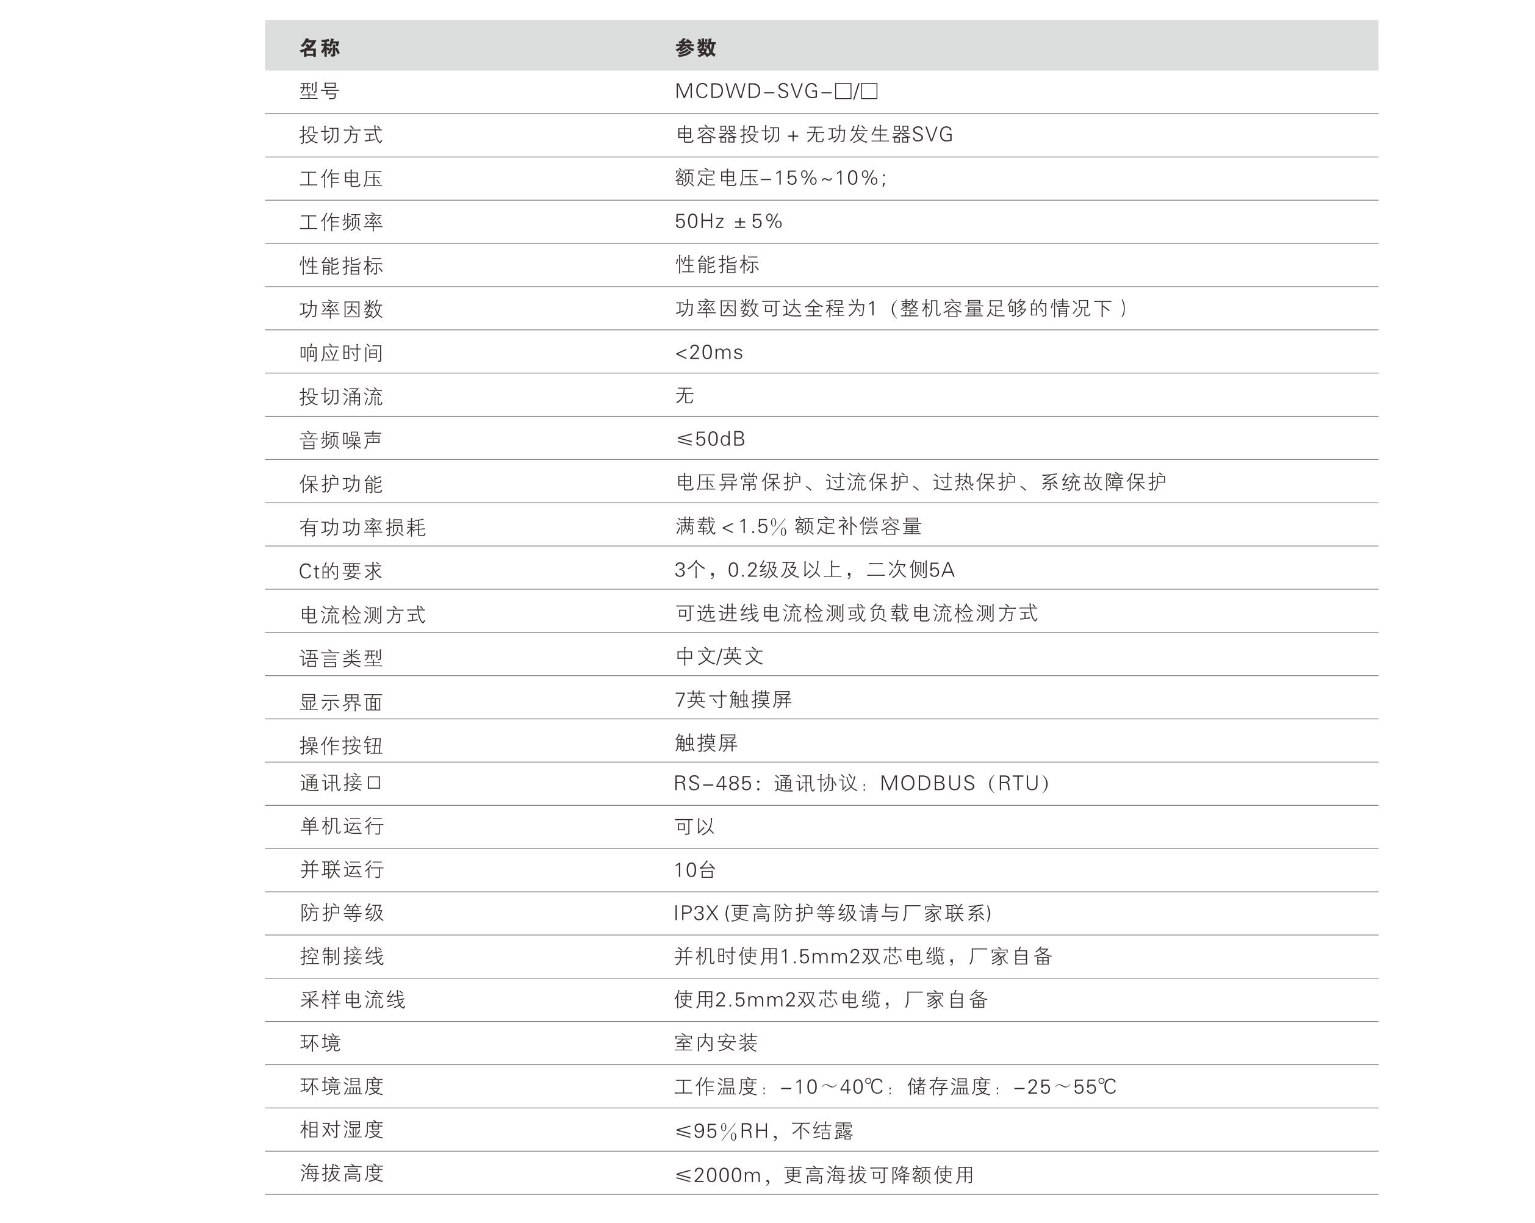The height and width of the screenshot is (1223, 1535).
Task: Click the value 使用2.5mm2双芯电缆，厂家自备
Action: pyautogui.click(x=831, y=1000)
